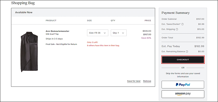Click the $167.00 sale price in product row

(x=147, y=34)
